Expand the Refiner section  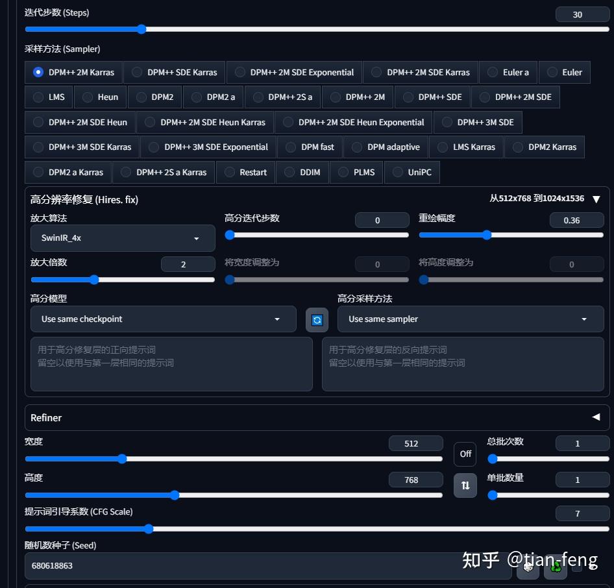point(596,417)
